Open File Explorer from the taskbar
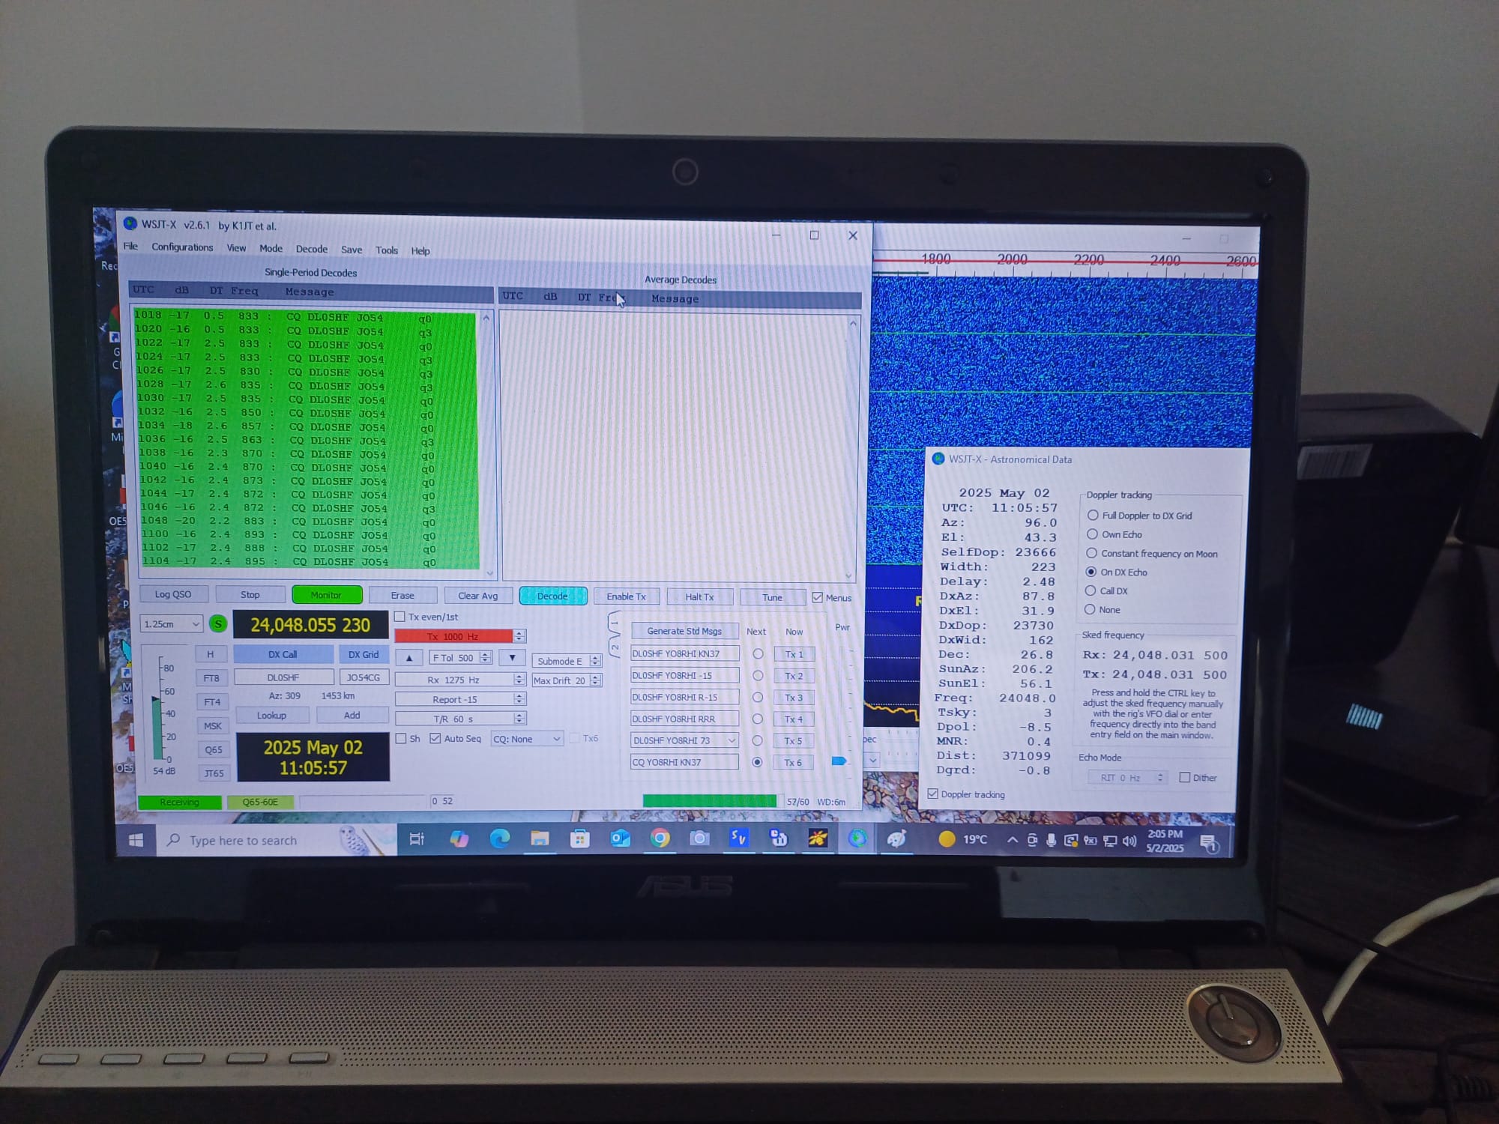Image resolution: width=1499 pixels, height=1124 pixels. click(x=540, y=839)
